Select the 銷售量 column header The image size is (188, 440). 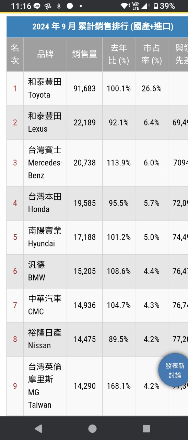point(84,54)
